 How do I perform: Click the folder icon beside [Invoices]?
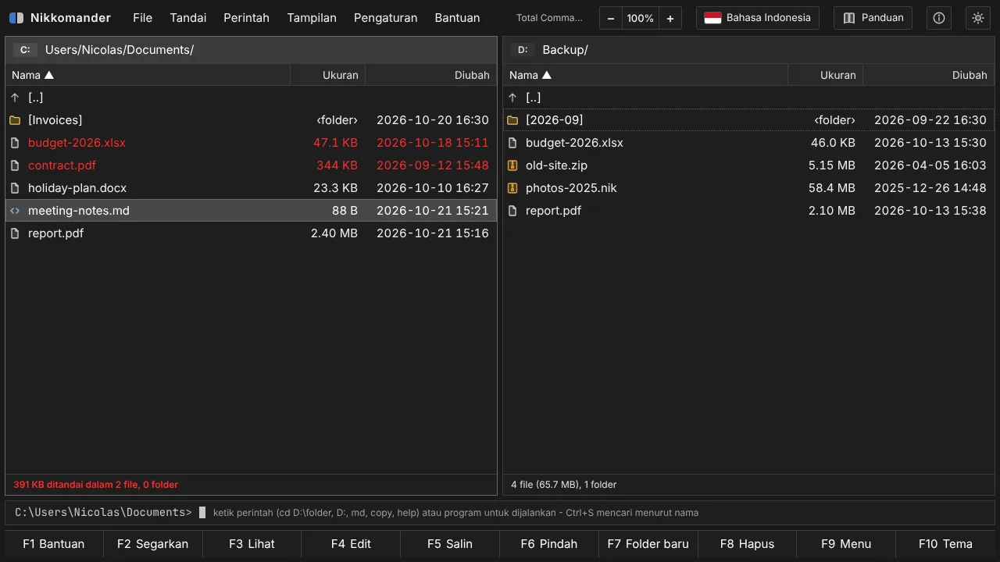15,120
